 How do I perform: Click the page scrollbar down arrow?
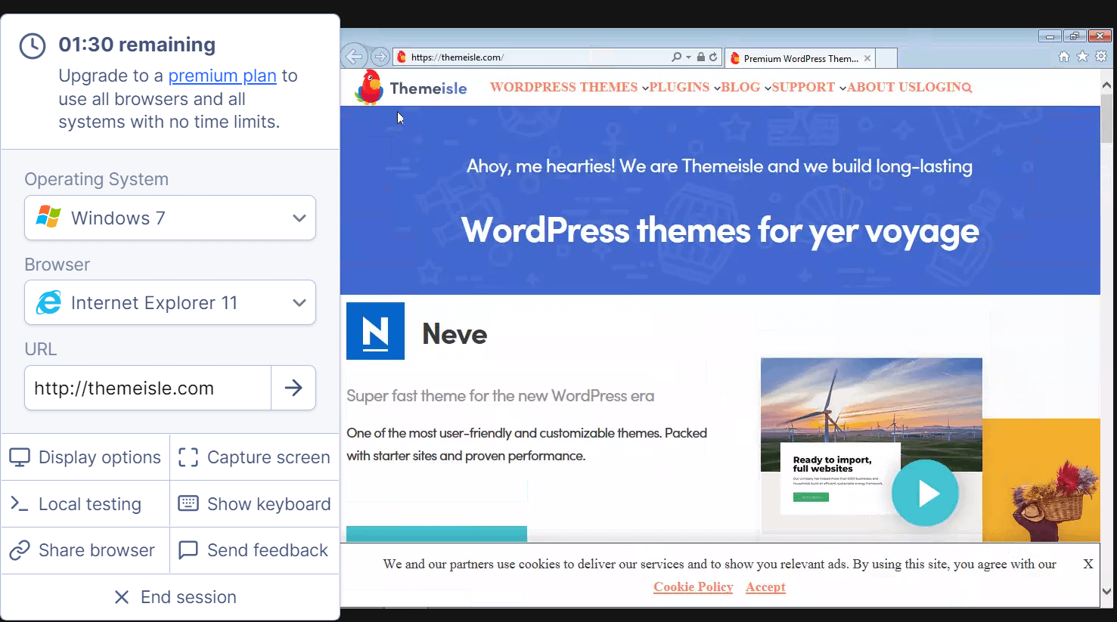1107,592
